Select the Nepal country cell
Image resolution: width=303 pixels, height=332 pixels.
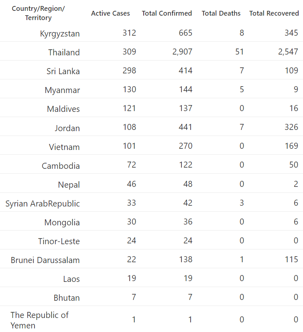(x=69, y=184)
